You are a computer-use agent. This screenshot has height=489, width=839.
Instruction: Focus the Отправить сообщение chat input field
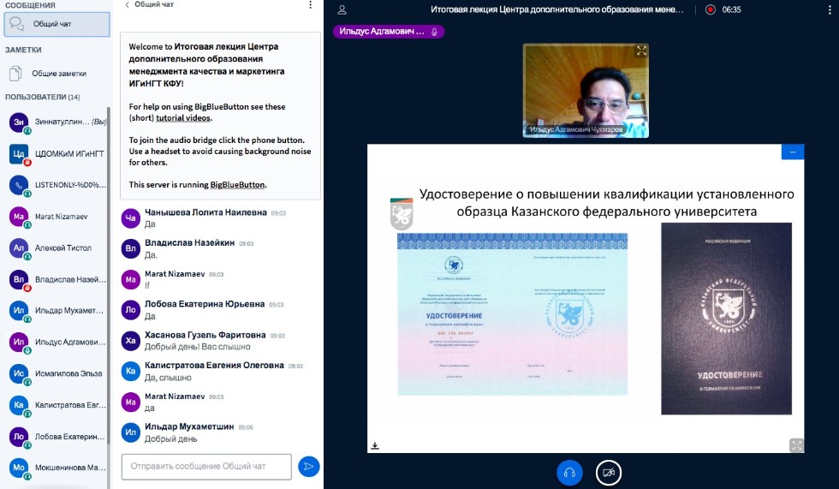click(206, 467)
